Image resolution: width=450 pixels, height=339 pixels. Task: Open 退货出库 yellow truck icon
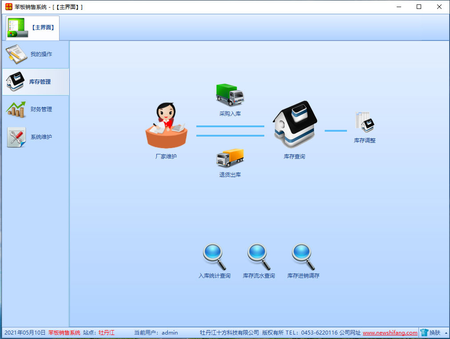[230, 158]
